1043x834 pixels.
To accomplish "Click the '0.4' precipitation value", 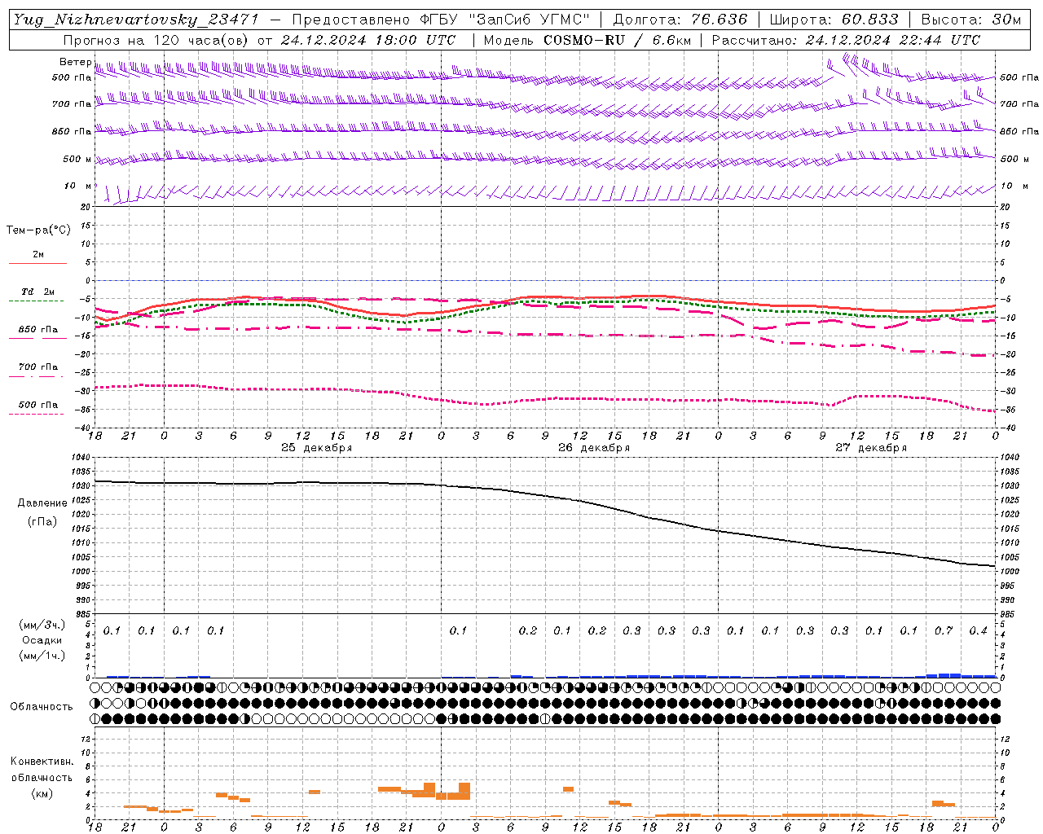I will tap(978, 630).
